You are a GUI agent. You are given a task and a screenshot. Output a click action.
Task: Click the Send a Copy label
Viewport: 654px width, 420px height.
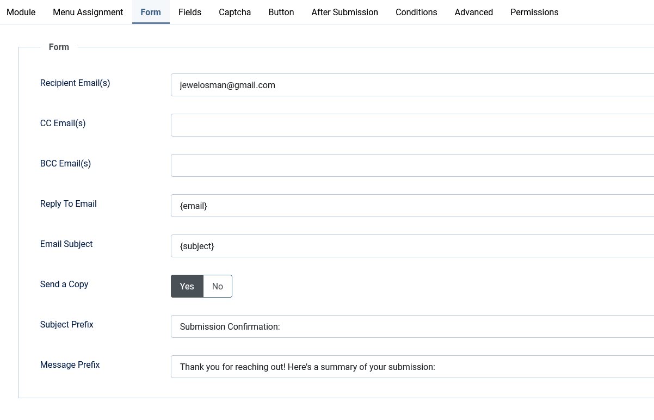[64, 284]
